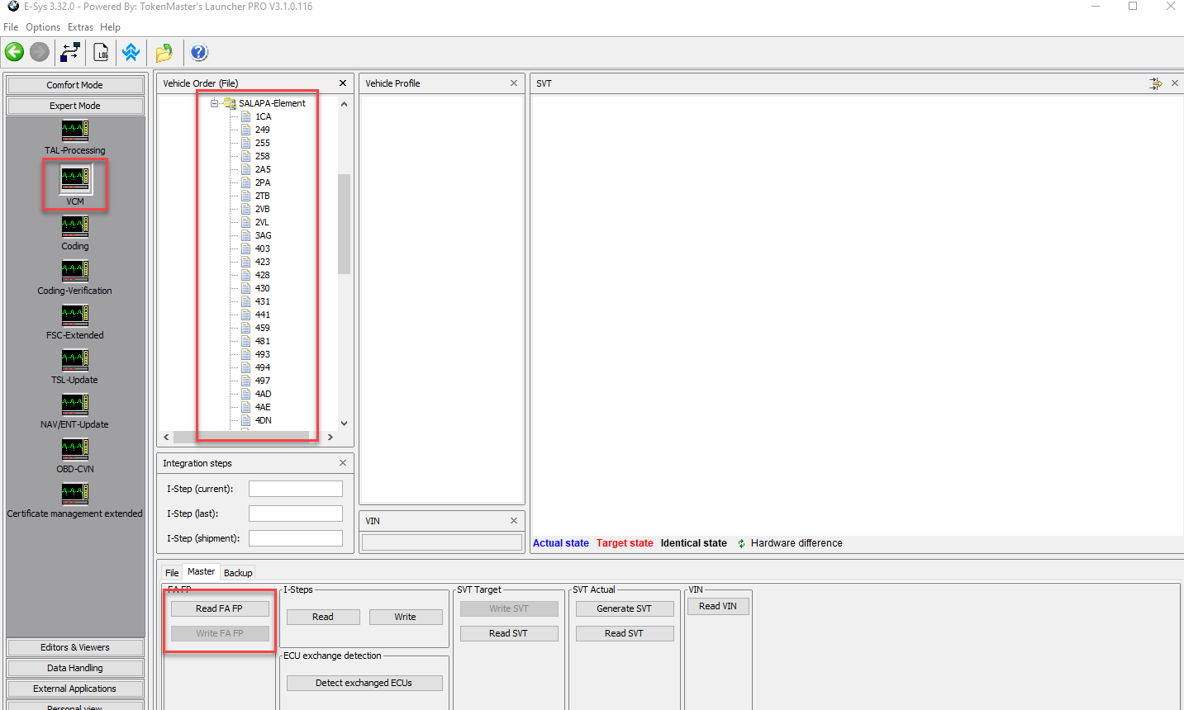Click inside the VIN input field
The height and width of the screenshot is (710, 1184).
pyautogui.click(x=441, y=542)
